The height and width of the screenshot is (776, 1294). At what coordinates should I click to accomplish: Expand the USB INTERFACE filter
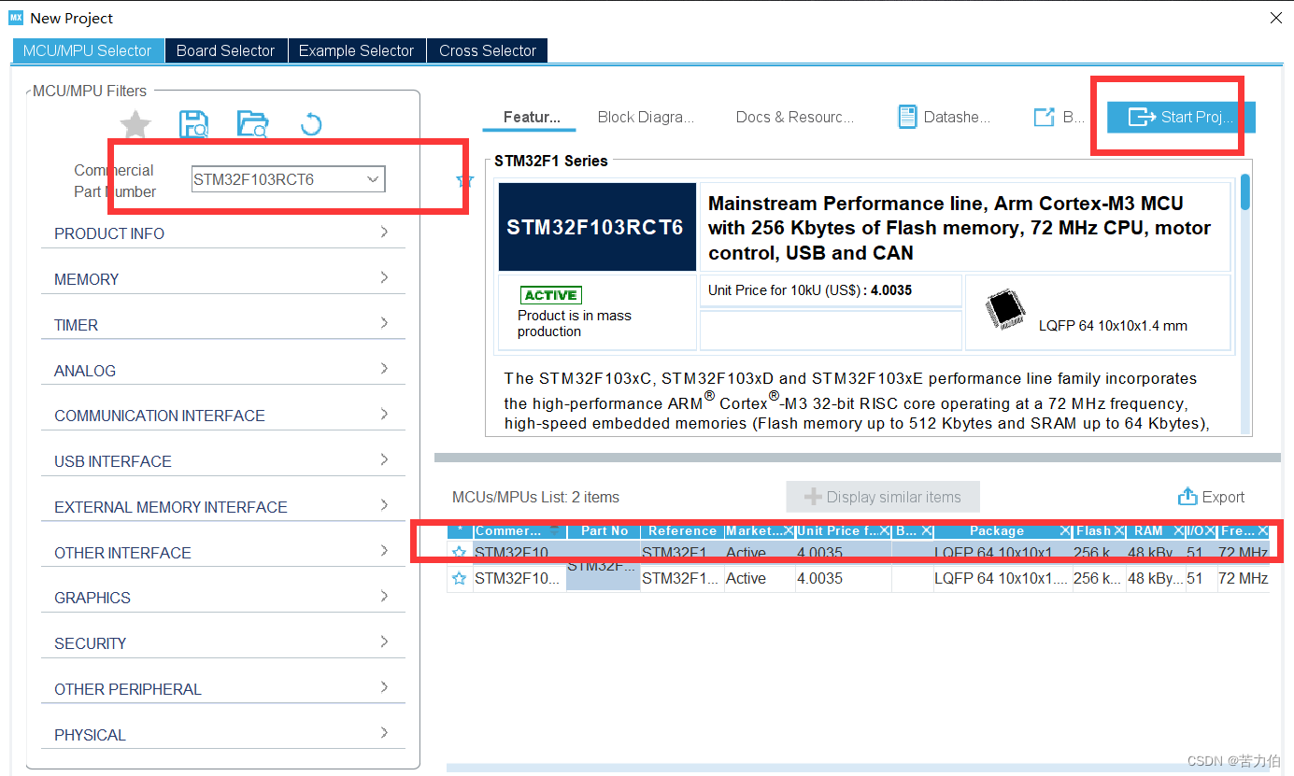point(223,461)
